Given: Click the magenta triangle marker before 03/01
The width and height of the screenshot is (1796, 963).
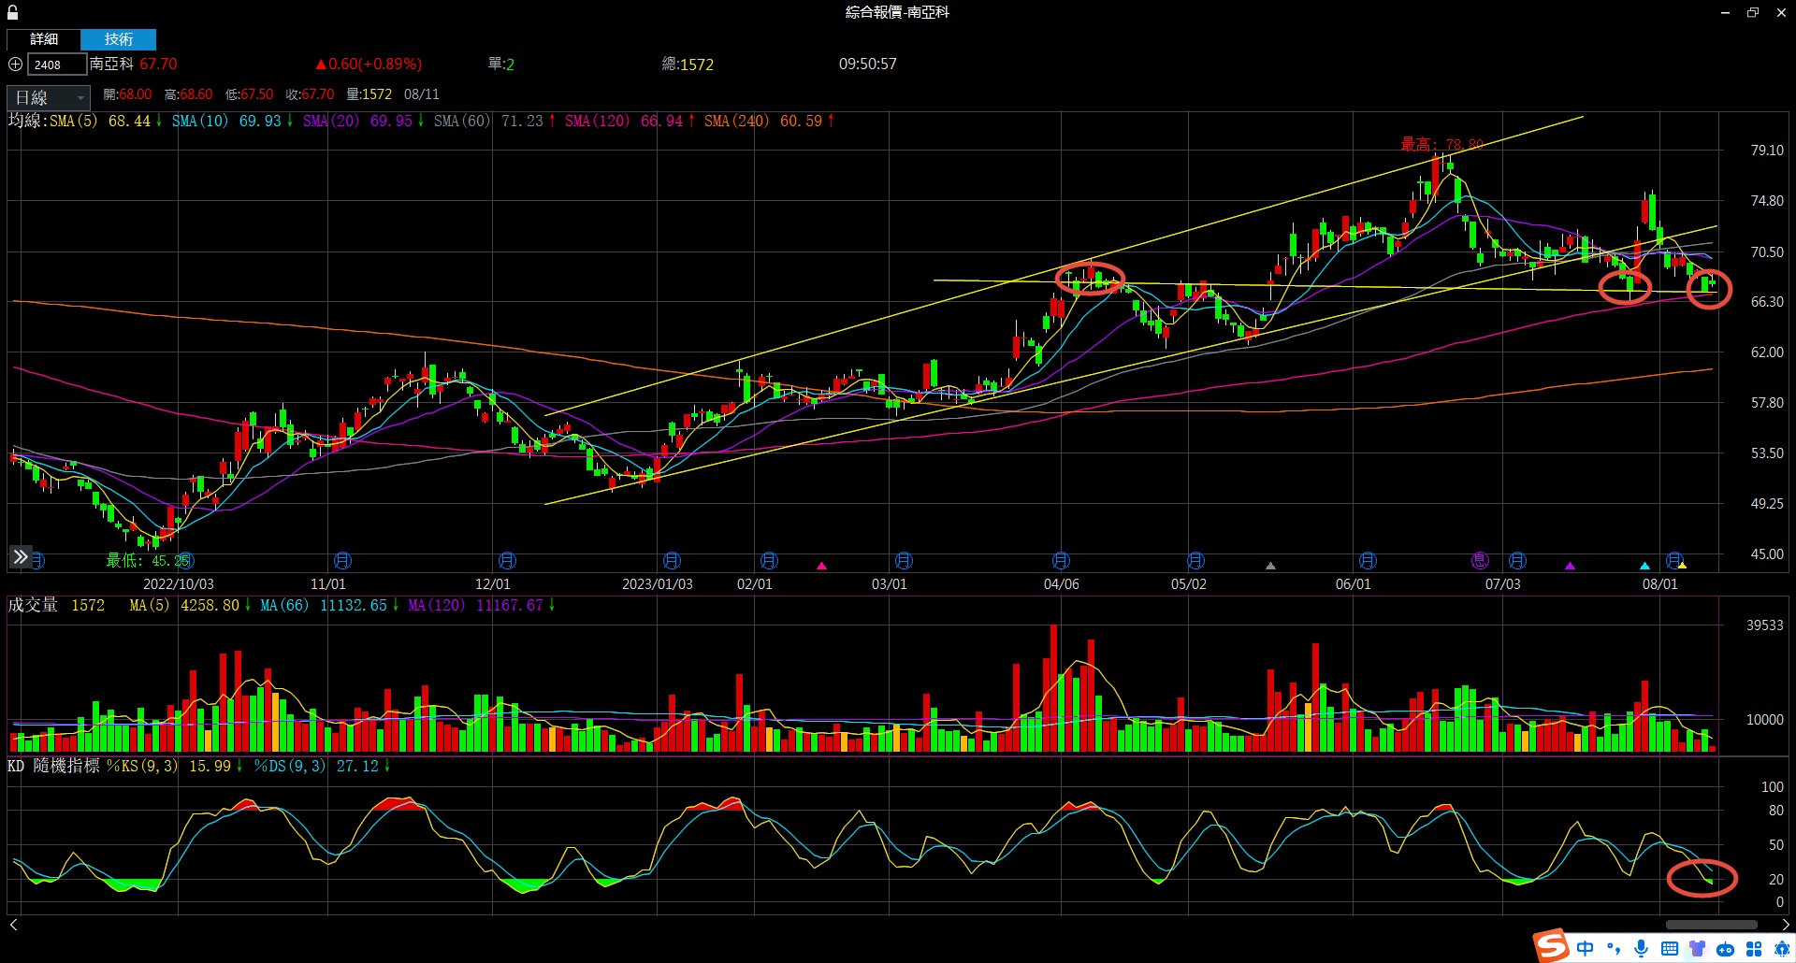Looking at the screenshot, I should click(821, 566).
